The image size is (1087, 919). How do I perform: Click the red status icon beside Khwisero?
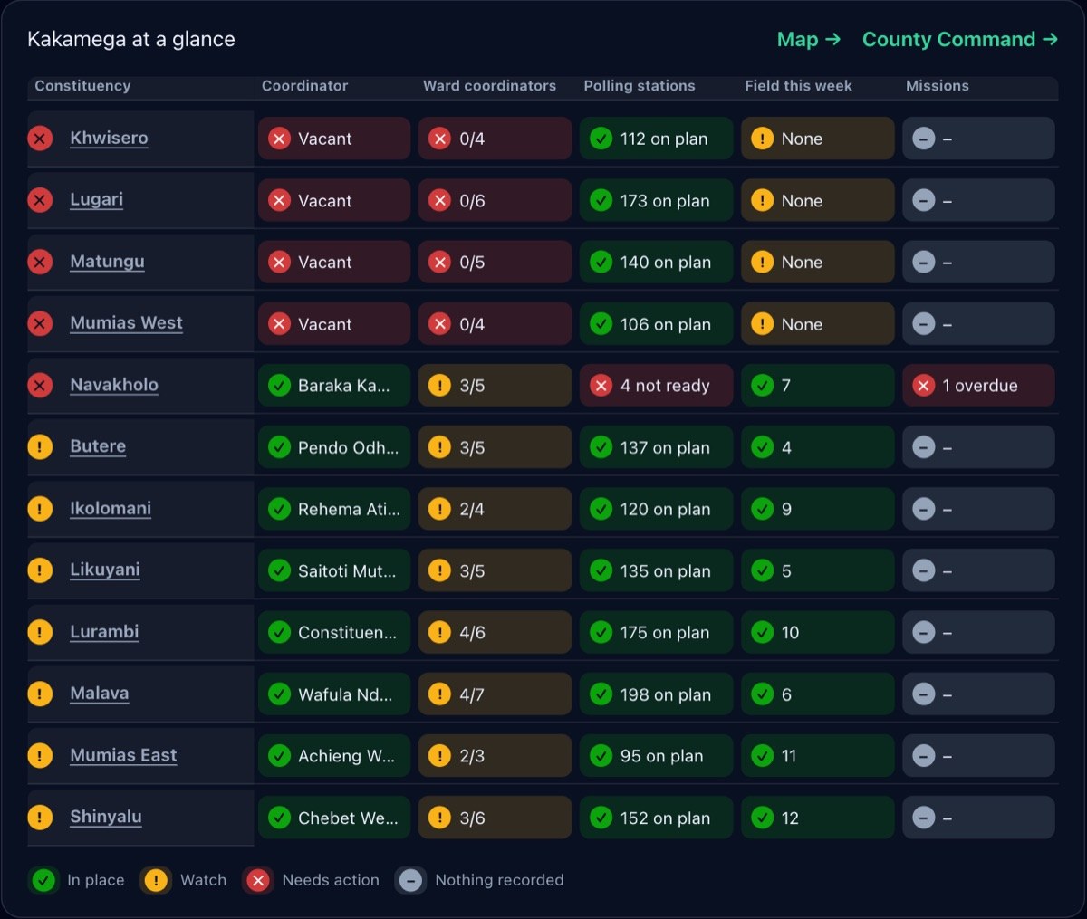tap(40, 139)
